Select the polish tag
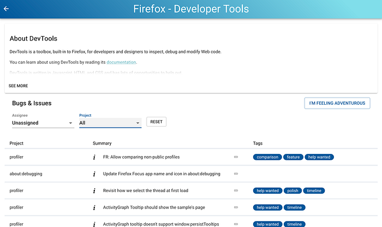The image size is (382, 227). tap(293, 190)
